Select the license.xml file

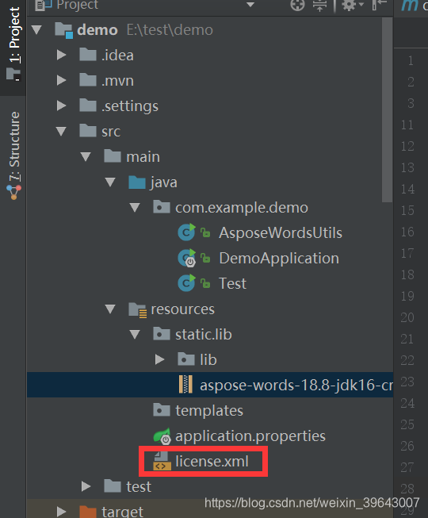pos(212,461)
